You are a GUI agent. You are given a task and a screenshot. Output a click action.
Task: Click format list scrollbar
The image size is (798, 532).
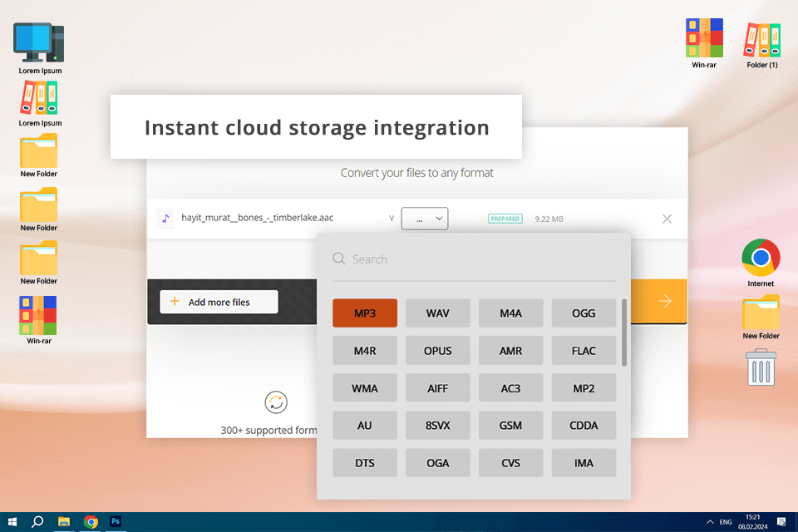[x=624, y=332]
